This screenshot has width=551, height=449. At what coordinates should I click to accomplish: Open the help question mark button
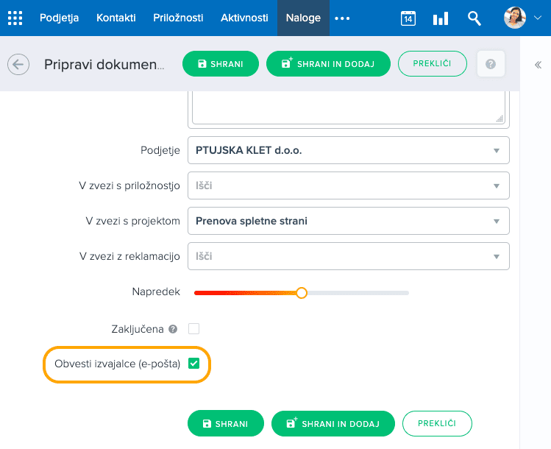coord(491,65)
